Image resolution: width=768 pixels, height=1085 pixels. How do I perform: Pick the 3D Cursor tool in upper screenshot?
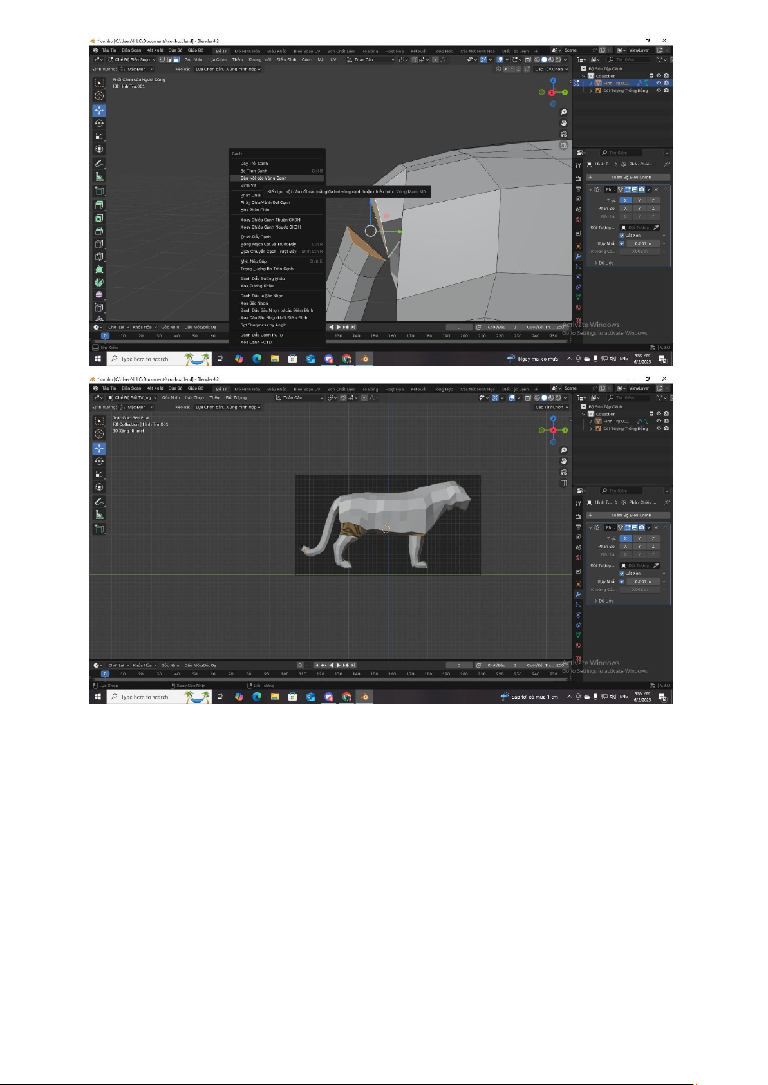99,95
